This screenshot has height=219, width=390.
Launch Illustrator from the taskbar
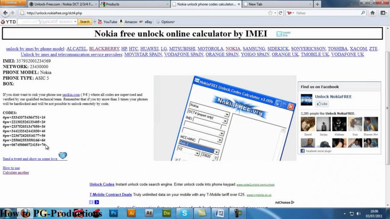(x=131, y=213)
